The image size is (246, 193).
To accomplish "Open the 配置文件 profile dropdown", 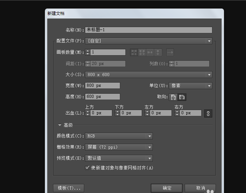I will point(148,41).
